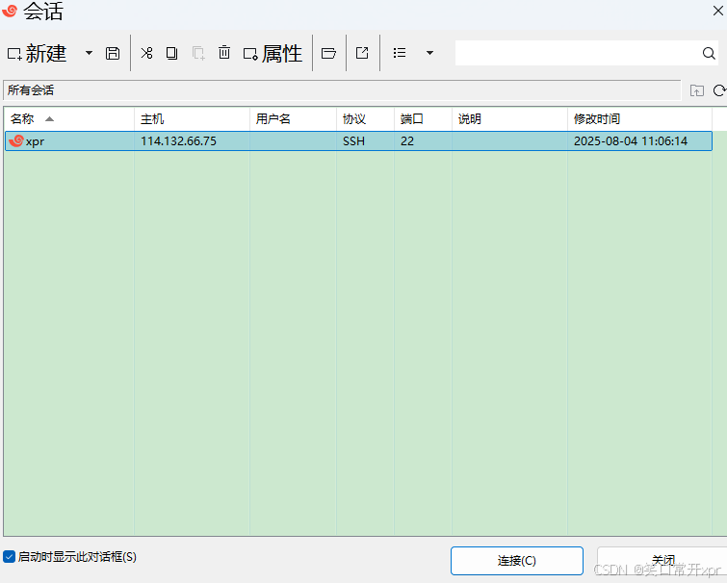
Task: Click the search magnifier icon
Action: tap(709, 54)
